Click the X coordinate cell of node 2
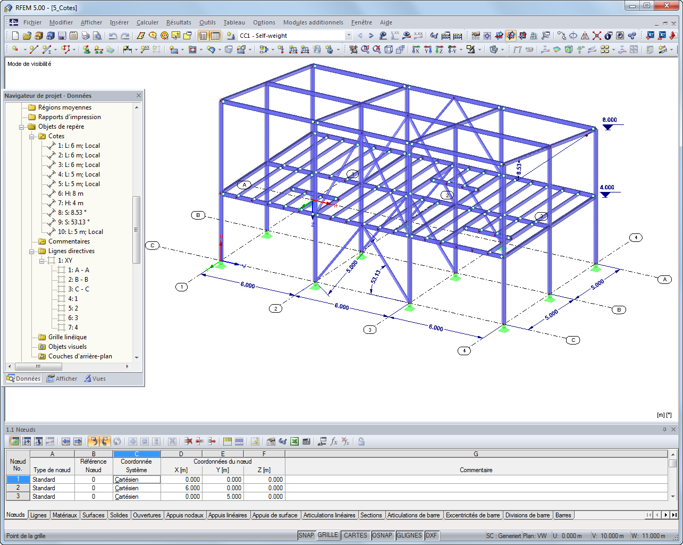The image size is (683, 545). tap(181, 488)
